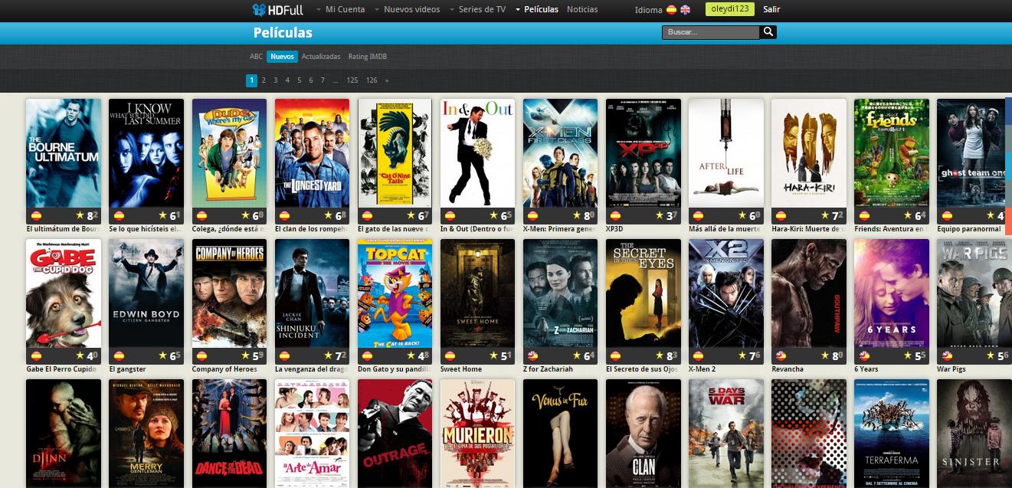Screen dimensions: 1012x488
Task: Open the In & Out movie poster
Action: pyautogui.click(x=477, y=153)
